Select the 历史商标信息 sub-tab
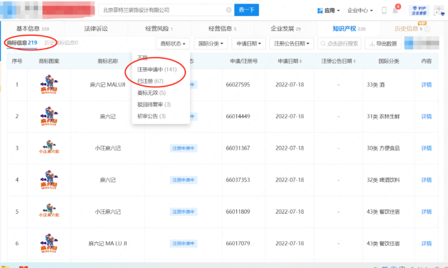448x268 pixels. pos(61,43)
